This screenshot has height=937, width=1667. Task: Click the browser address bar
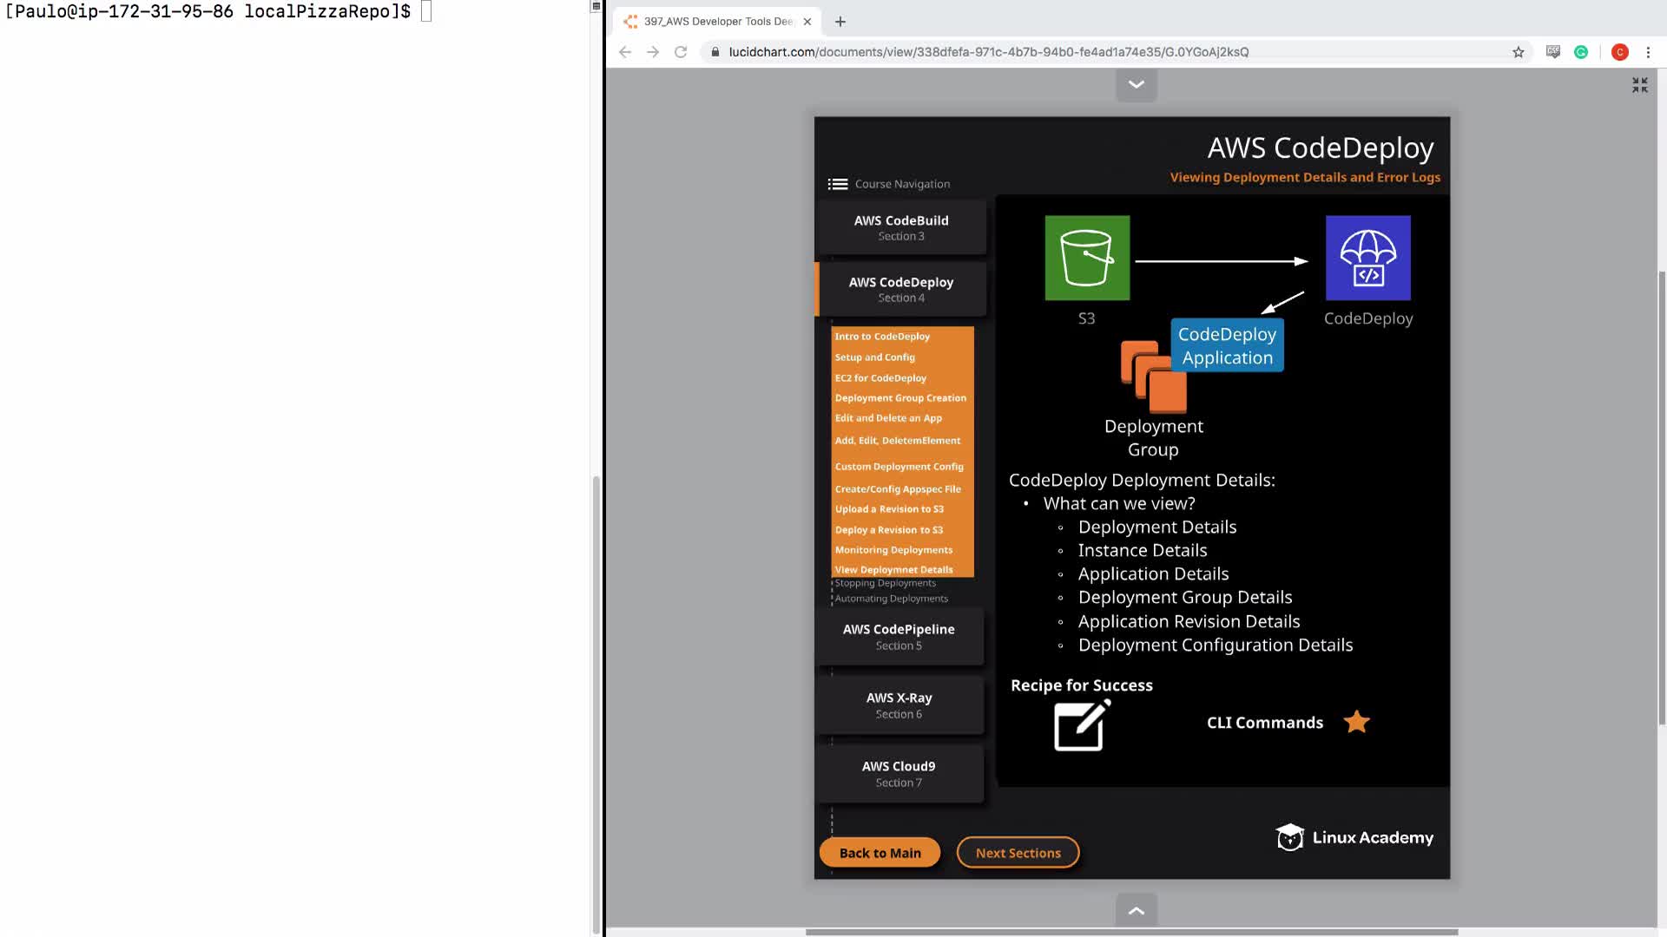point(988,52)
